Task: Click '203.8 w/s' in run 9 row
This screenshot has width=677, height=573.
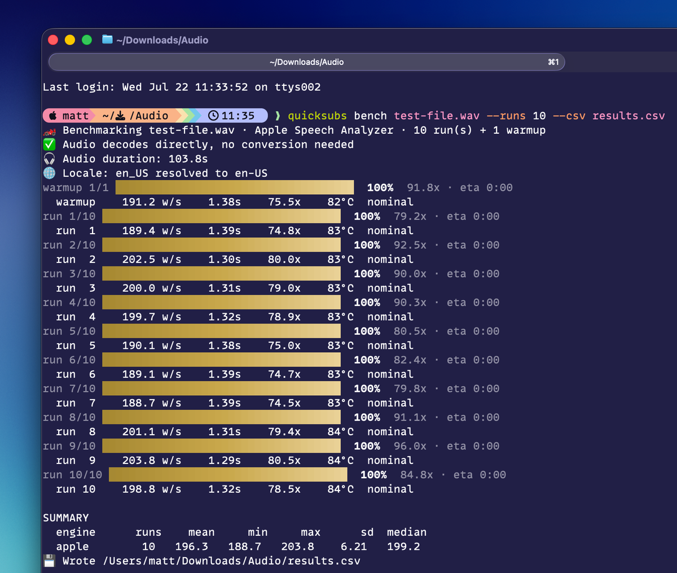Action: point(152,460)
